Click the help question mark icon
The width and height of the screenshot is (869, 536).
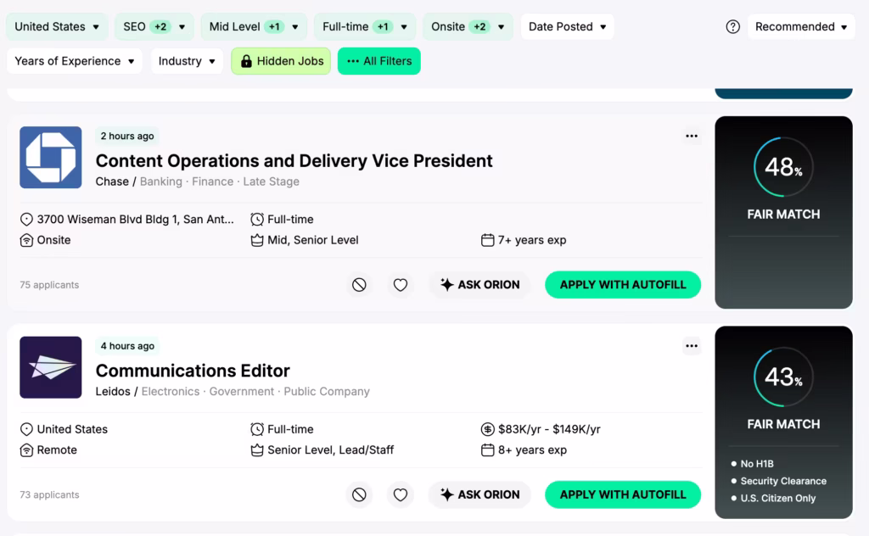tap(733, 27)
